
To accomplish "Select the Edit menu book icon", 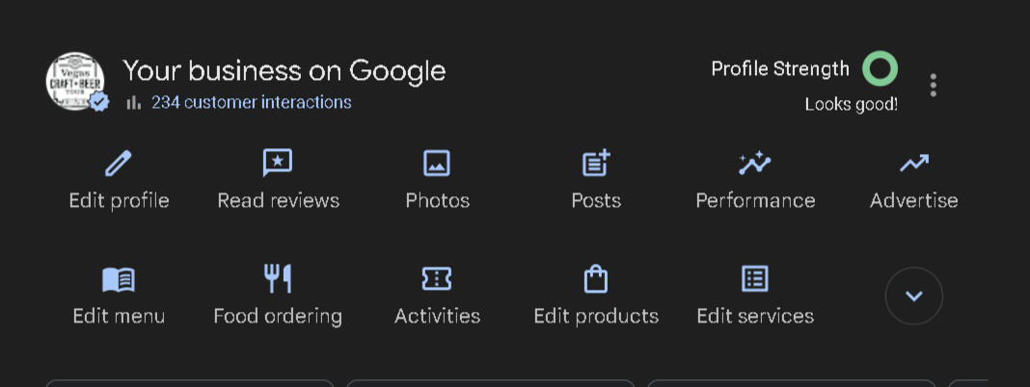I will [x=119, y=280].
